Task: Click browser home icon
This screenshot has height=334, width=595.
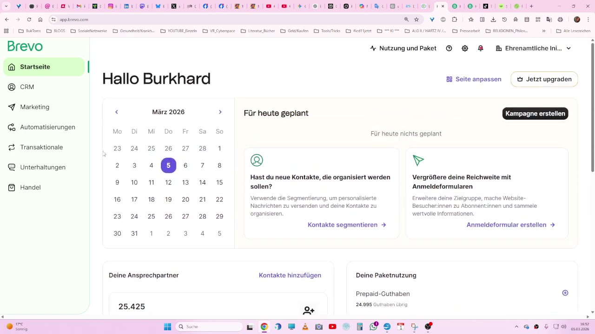Action: pos(40,19)
